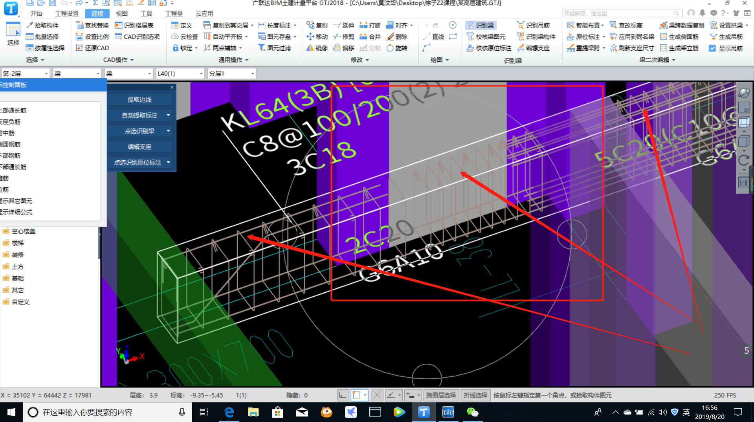Select the 打断 break tool
Image resolution: width=754 pixels, height=422 pixels.
tap(370, 25)
